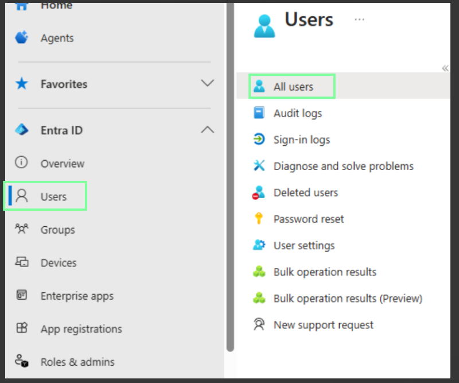Click the App registrations label text
Viewport: 459px width, 383px height.
pyautogui.click(x=81, y=330)
